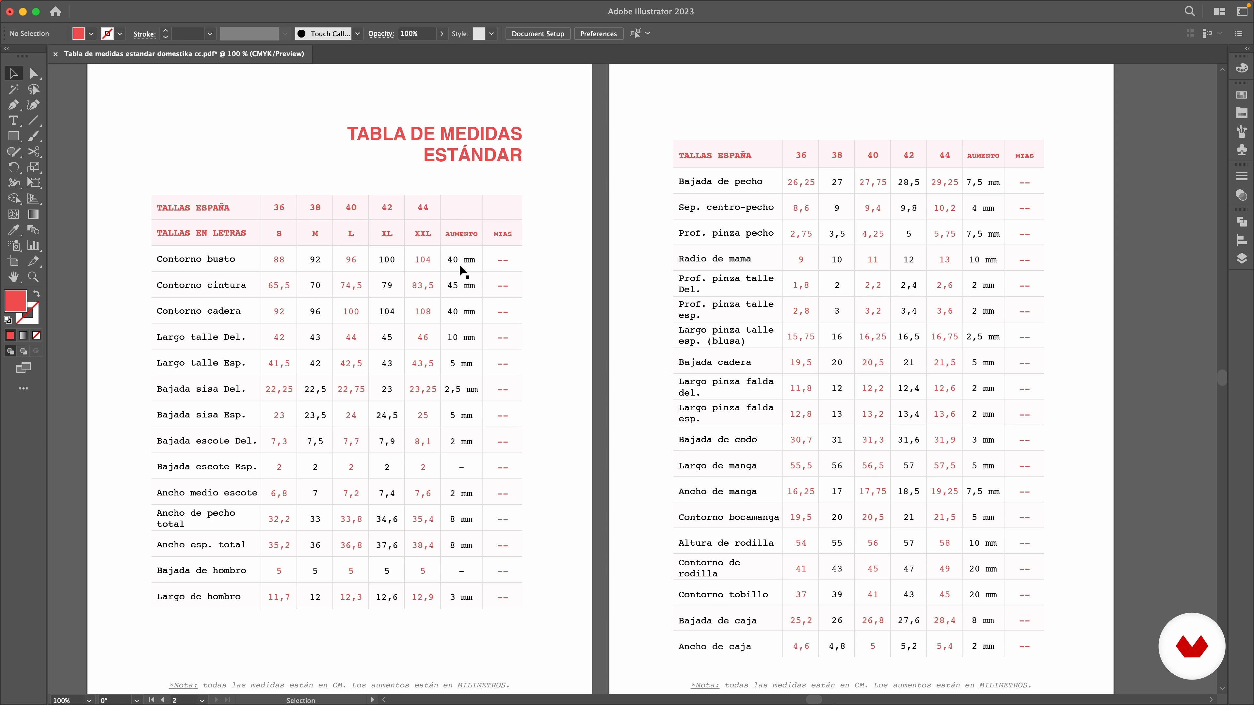
Task: Open the artboard number dropdown
Action: coord(202,700)
